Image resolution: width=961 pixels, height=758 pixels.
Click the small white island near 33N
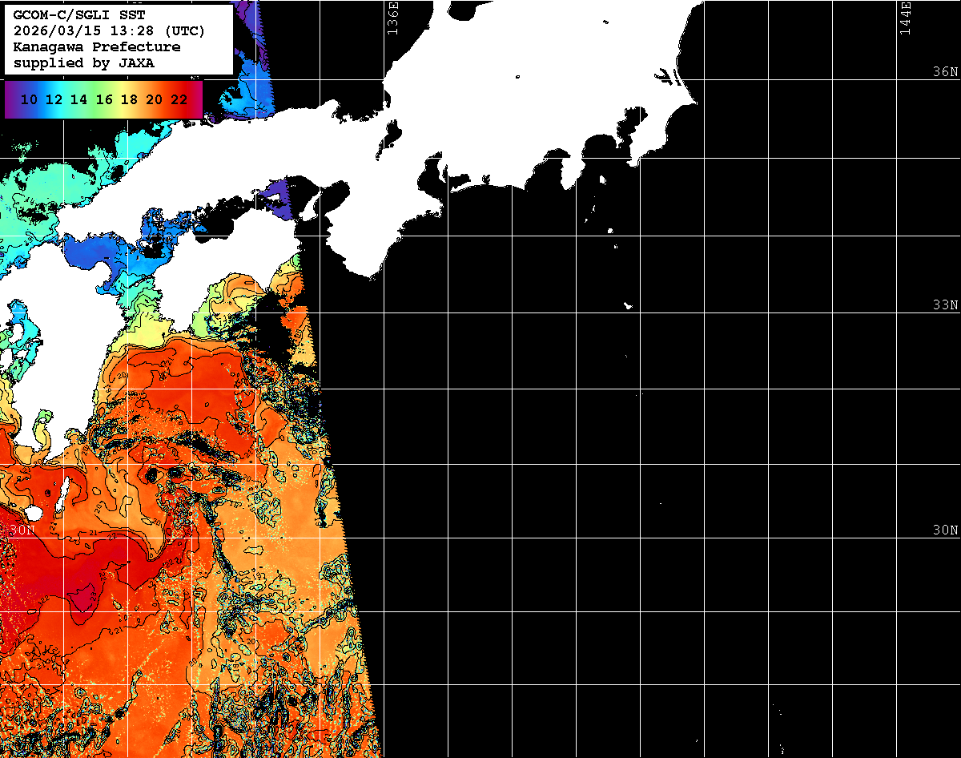629,305
